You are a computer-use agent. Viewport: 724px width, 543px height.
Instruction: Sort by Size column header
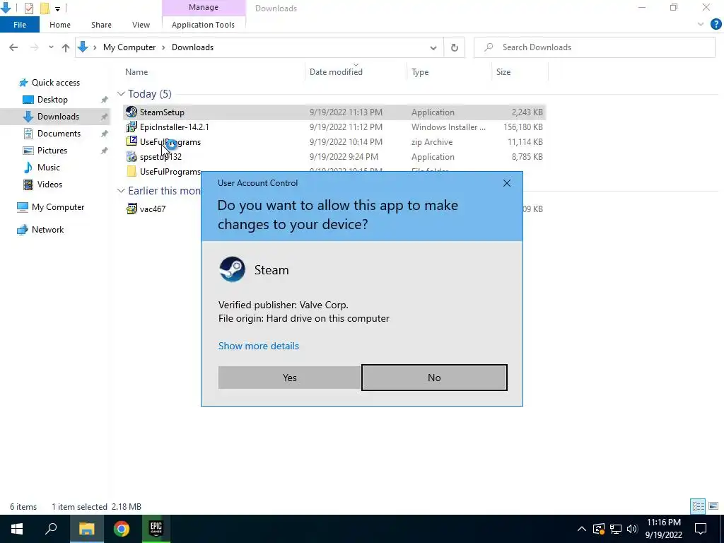point(503,72)
